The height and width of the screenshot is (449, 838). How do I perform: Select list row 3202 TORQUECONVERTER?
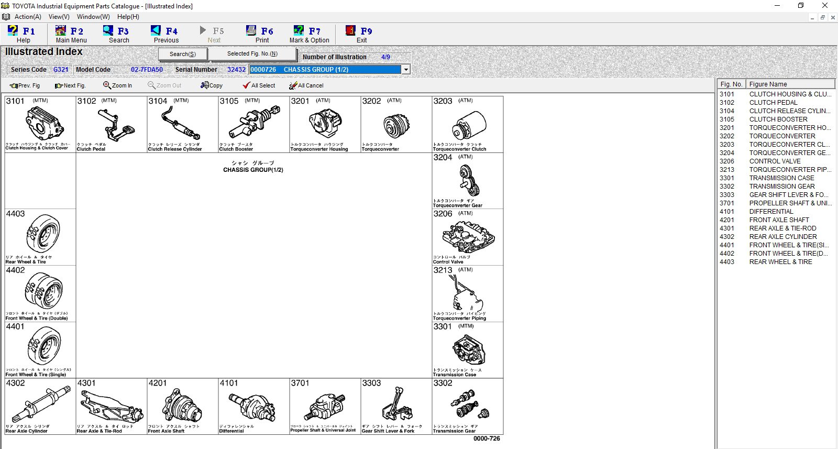point(776,136)
